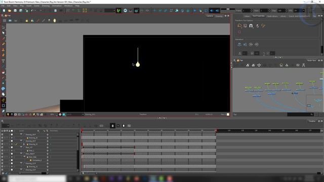Toggle the checkbox on the Drawing_16-P layer row
Viewport: 324px width, 182px height.
coord(12,134)
